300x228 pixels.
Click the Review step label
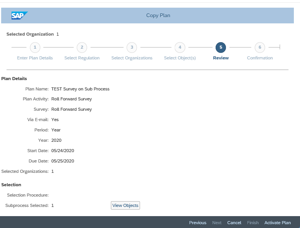click(x=221, y=58)
